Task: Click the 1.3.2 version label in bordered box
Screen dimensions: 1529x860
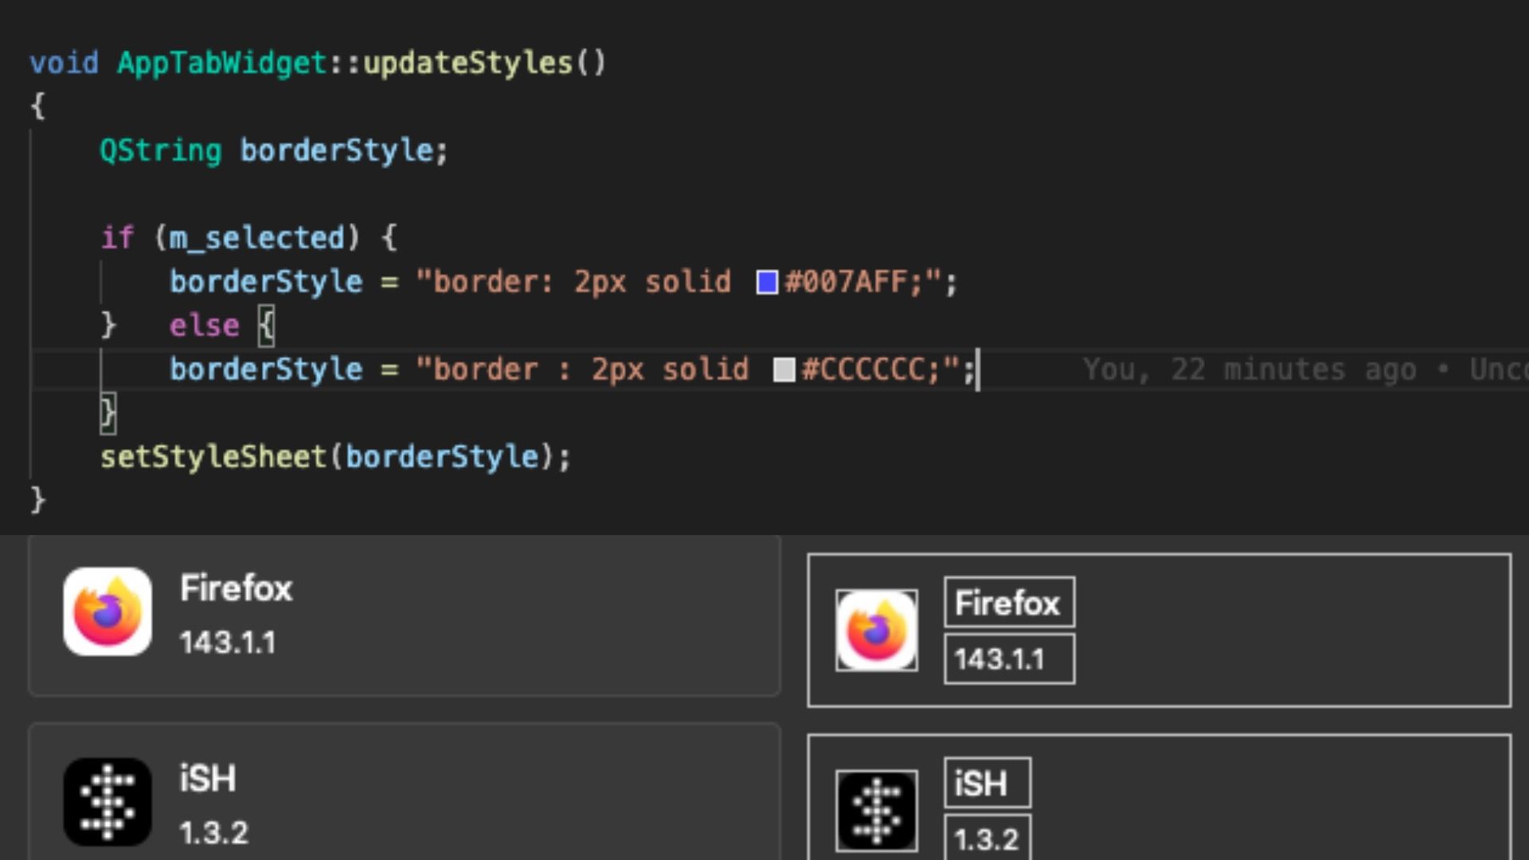Action: tap(987, 838)
